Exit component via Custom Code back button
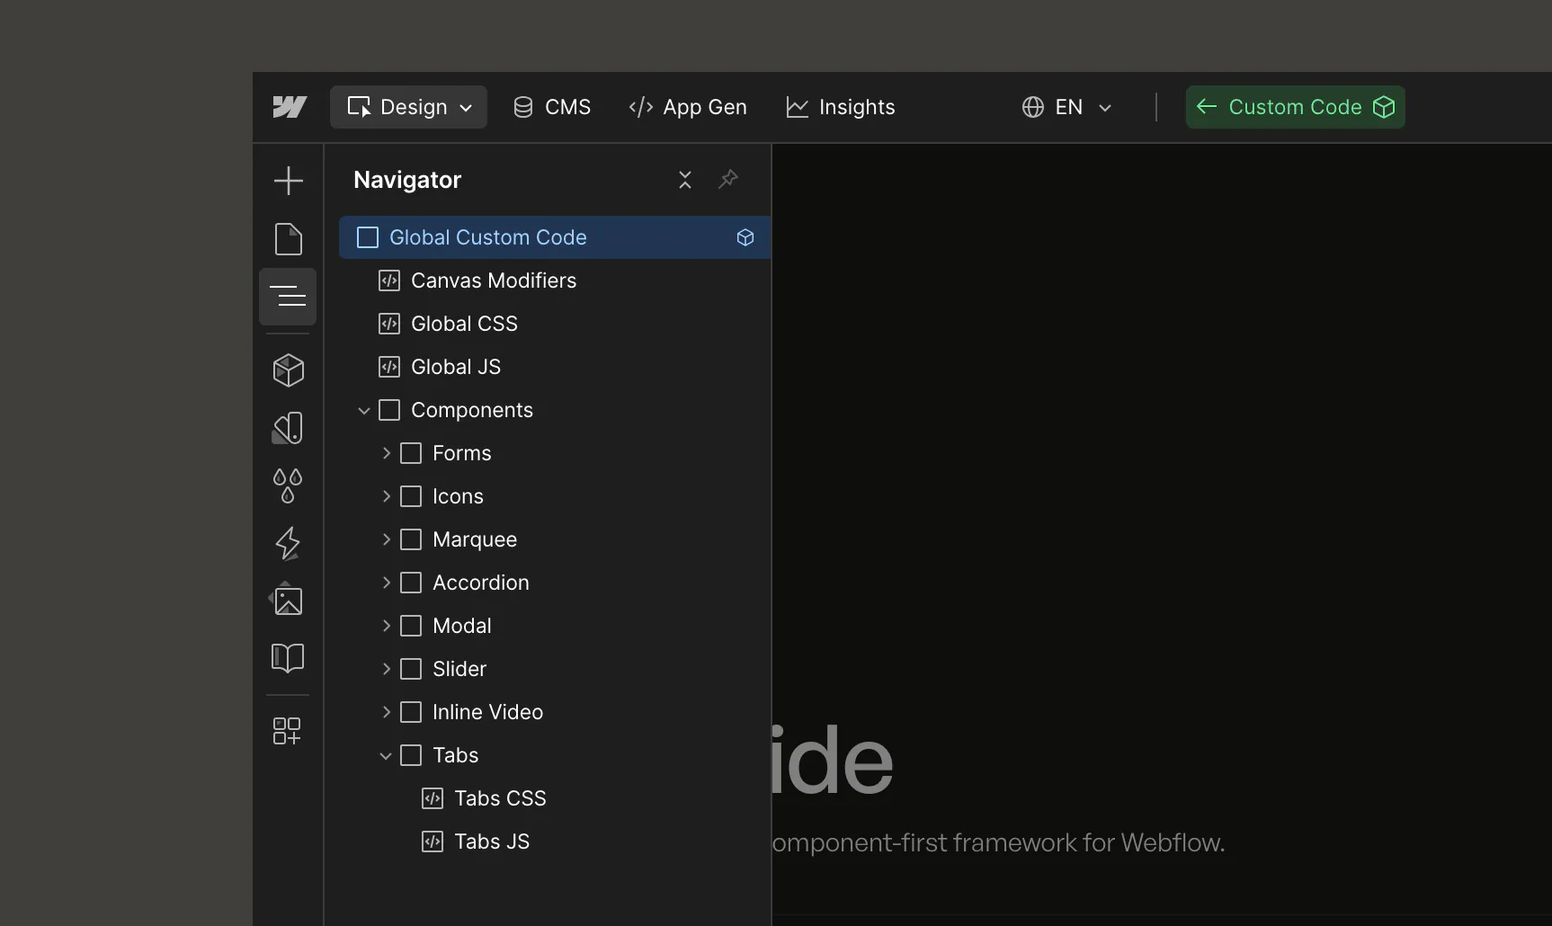This screenshot has height=926, width=1552. point(1295,107)
